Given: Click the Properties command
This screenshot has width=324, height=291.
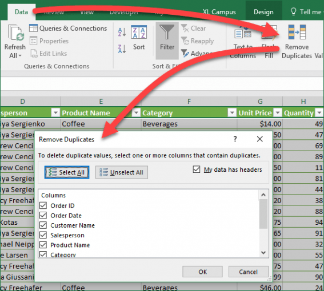Looking at the screenshot, I should click(x=49, y=41).
